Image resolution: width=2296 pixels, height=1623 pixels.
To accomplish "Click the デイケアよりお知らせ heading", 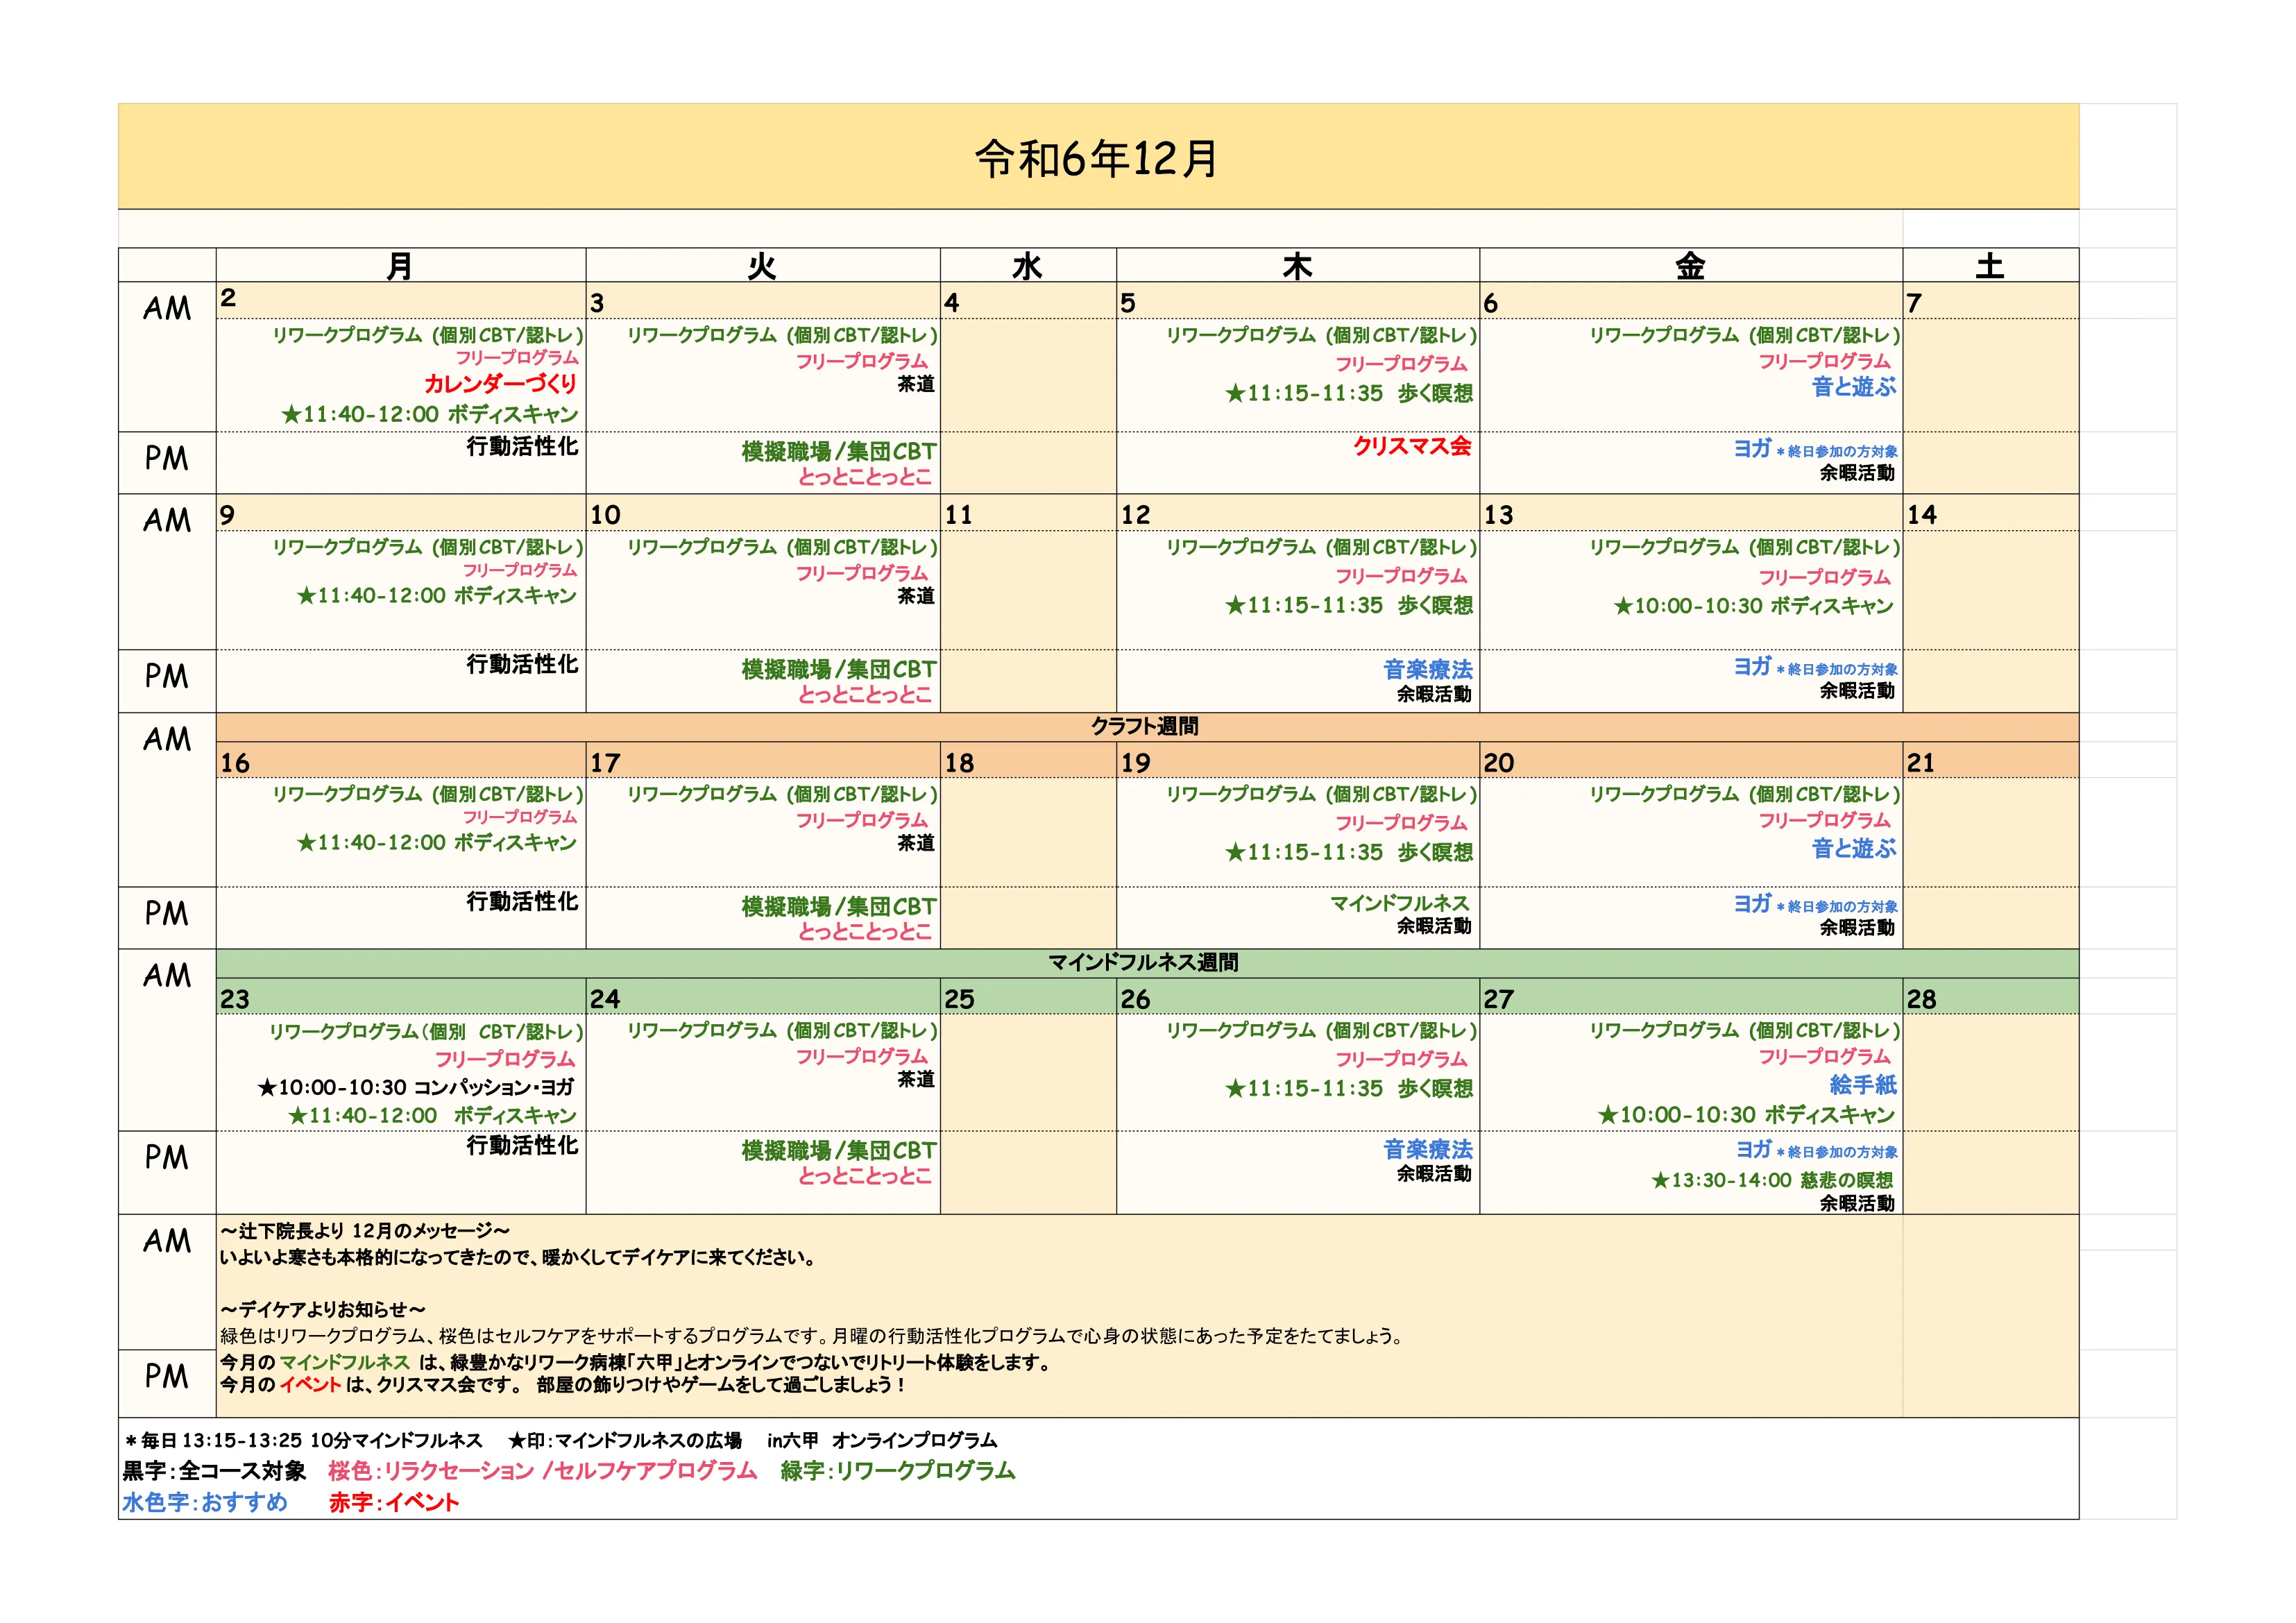I will (323, 1309).
